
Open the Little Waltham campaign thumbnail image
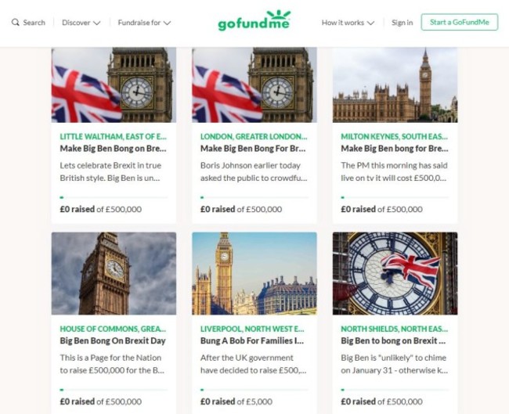[x=114, y=85]
